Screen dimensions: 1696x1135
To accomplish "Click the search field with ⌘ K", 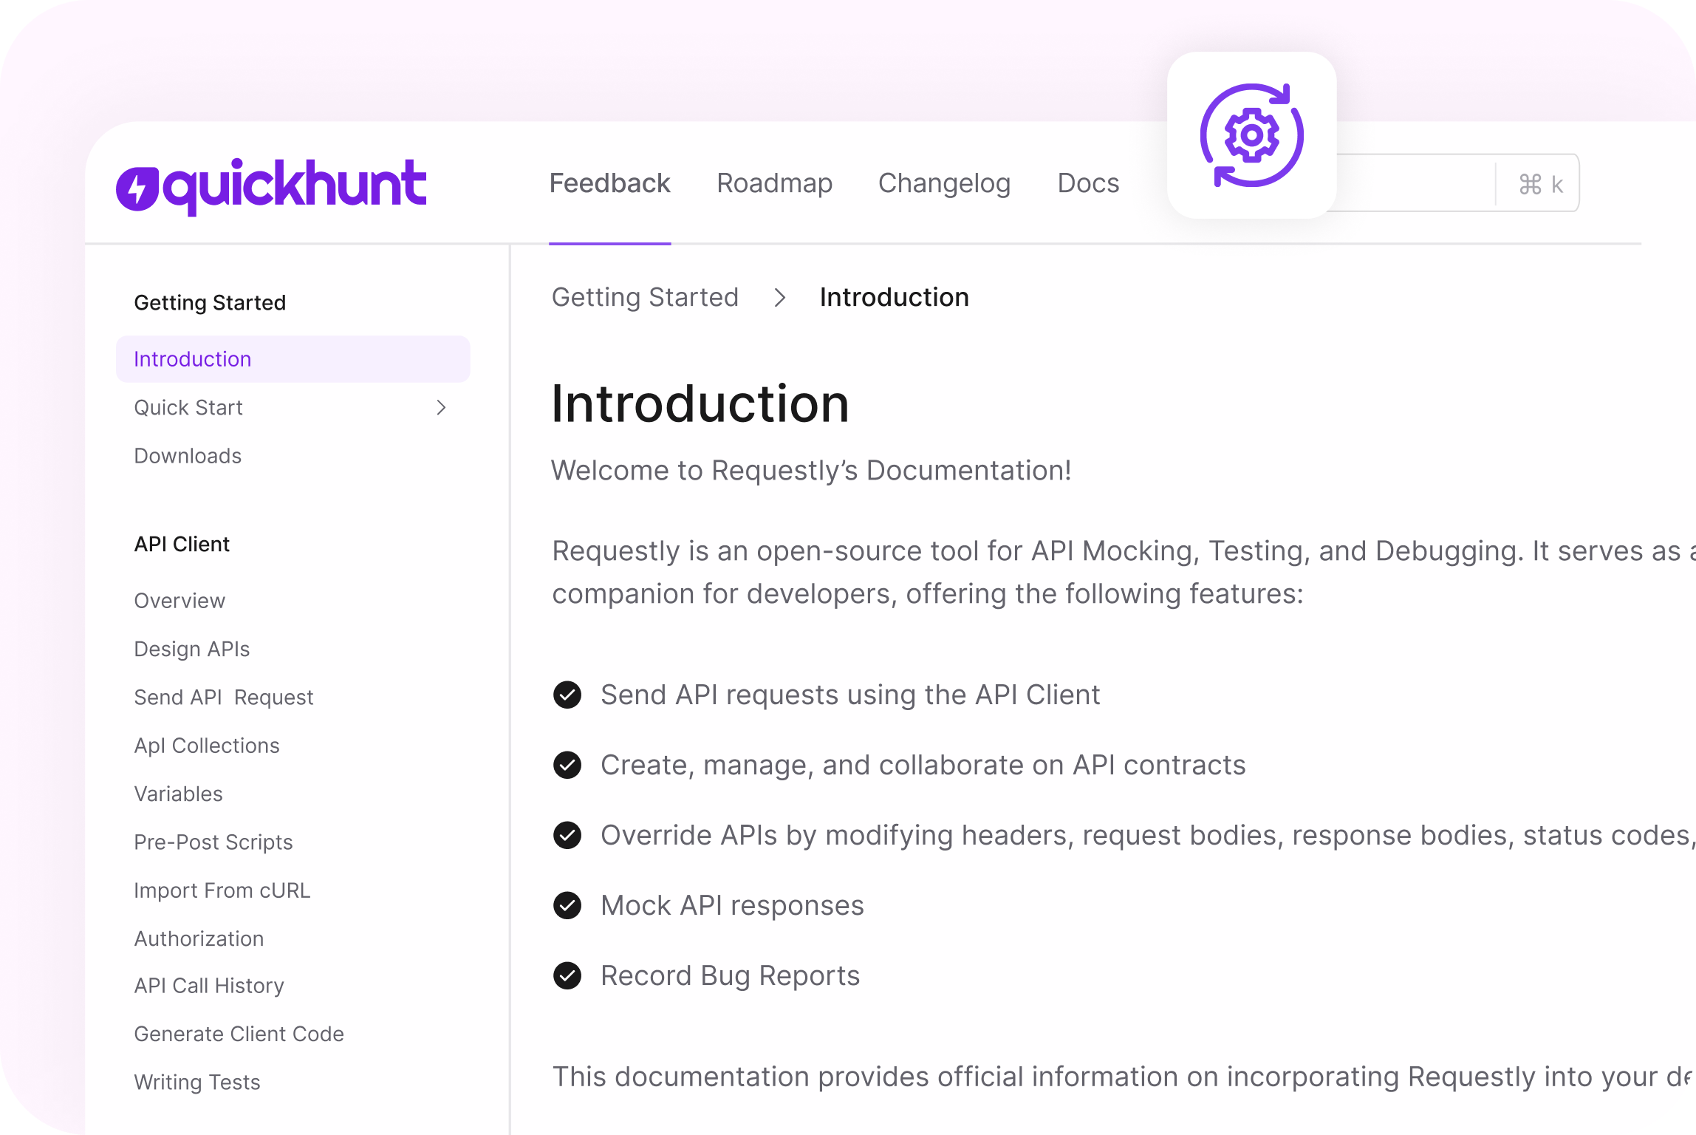I will pos(1455,183).
